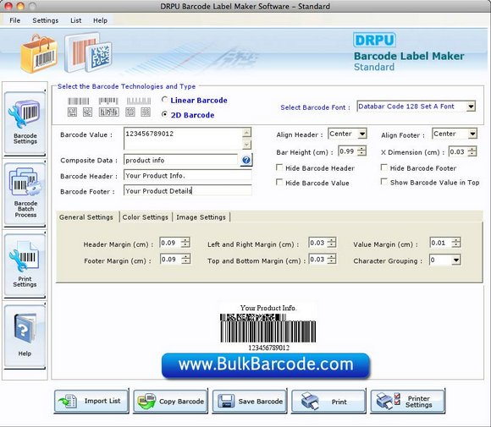Open the Printer Settings button
491x427 pixels.
(408, 401)
